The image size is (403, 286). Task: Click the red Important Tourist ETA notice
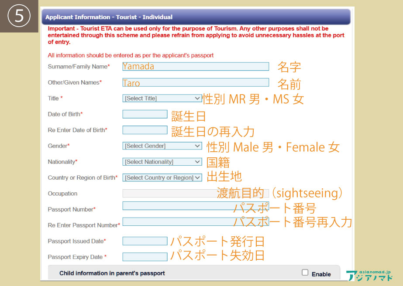[x=196, y=35]
